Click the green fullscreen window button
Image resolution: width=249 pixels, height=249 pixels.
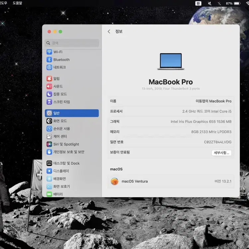(x=60, y=32)
